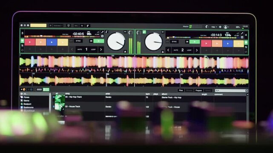Toggle SYNC on deck 4
Screen dimensions: 273x153
pos(174,42)
